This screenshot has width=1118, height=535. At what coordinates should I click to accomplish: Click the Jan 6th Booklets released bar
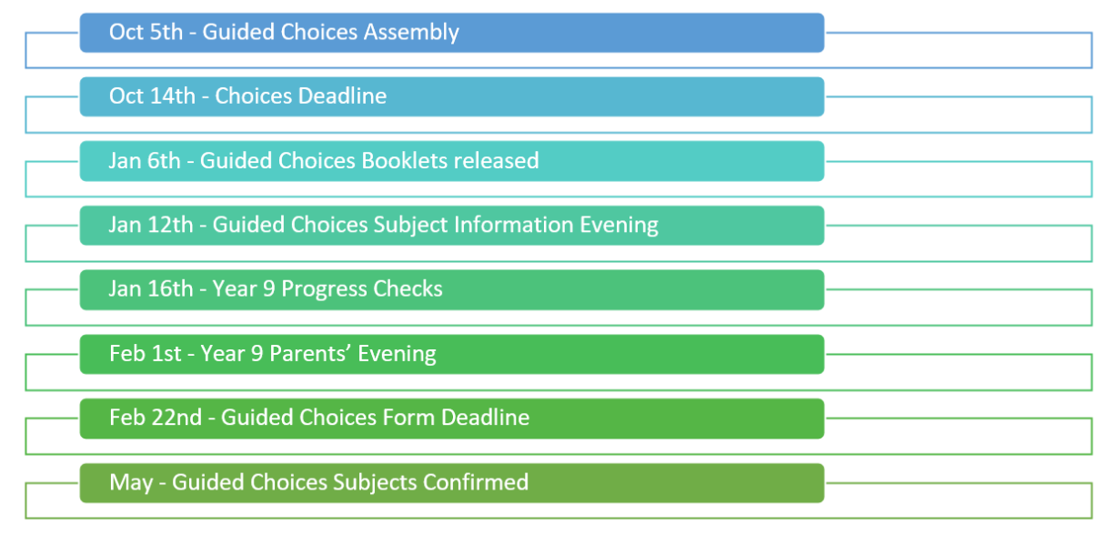(x=452, y=161)
